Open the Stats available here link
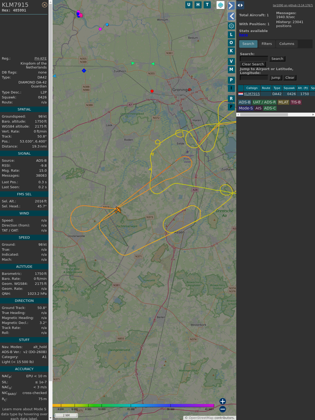 coord(243,35)
